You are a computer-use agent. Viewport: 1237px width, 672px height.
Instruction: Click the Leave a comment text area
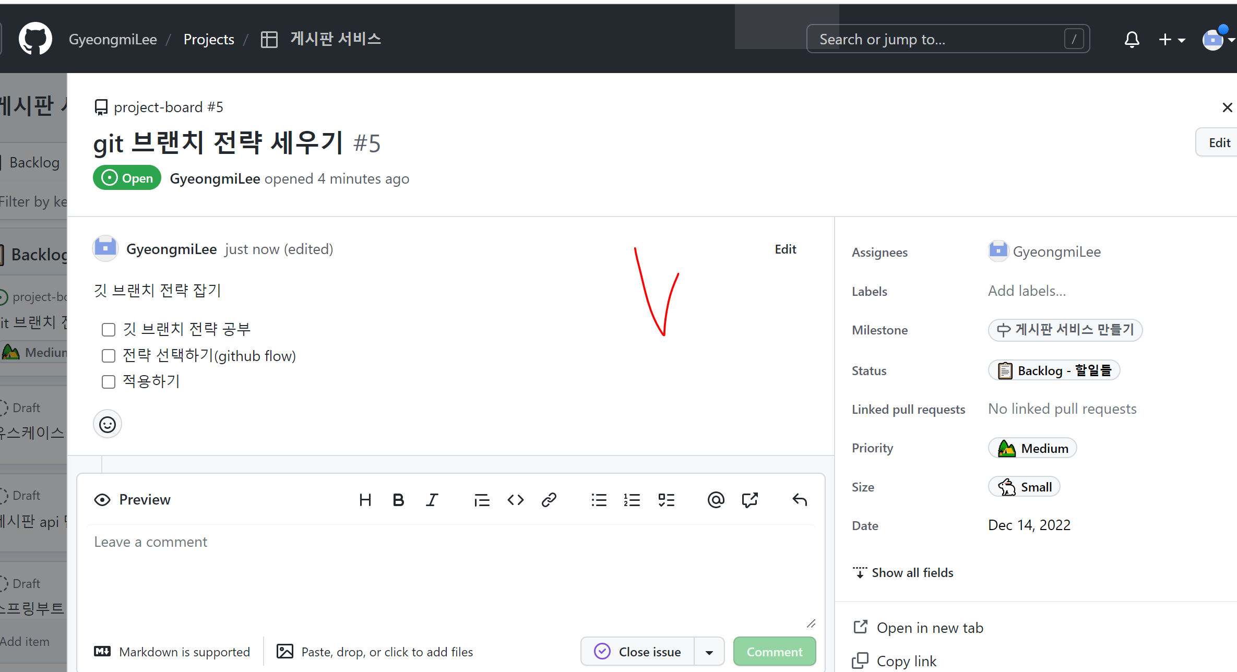point(449,574)
